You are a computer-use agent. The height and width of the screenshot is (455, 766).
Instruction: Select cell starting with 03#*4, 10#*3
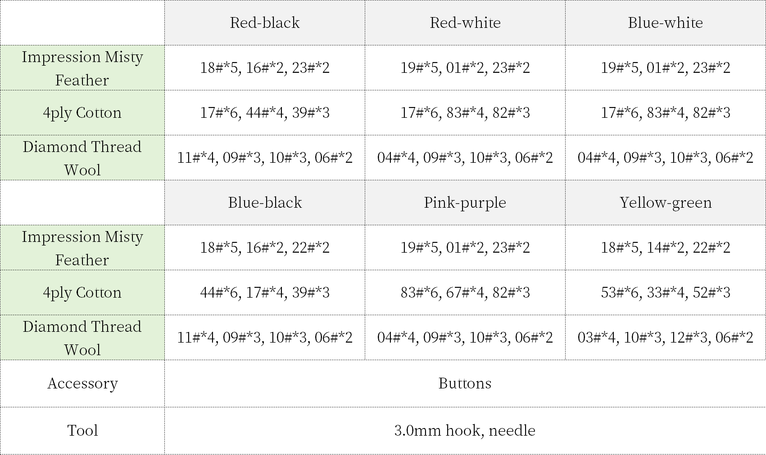[x=665, y=338]
